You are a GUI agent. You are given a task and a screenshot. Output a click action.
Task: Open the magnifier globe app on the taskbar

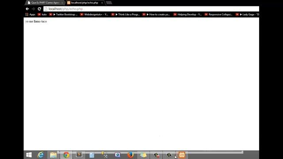118,155
